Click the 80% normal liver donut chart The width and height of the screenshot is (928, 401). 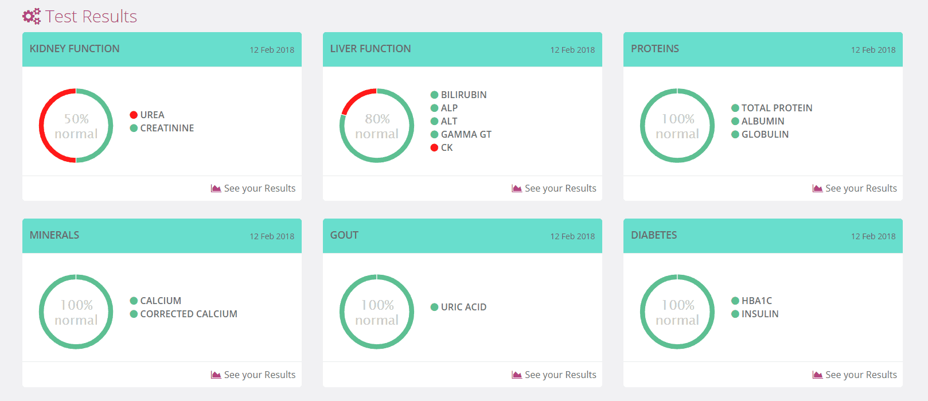pyautogui.click(x=376, y=126)
